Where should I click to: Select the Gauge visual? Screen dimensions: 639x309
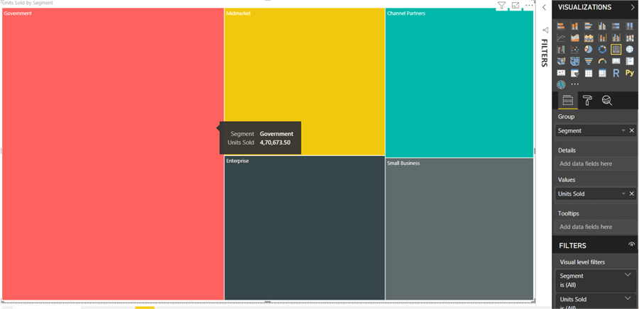coord(602,62)
